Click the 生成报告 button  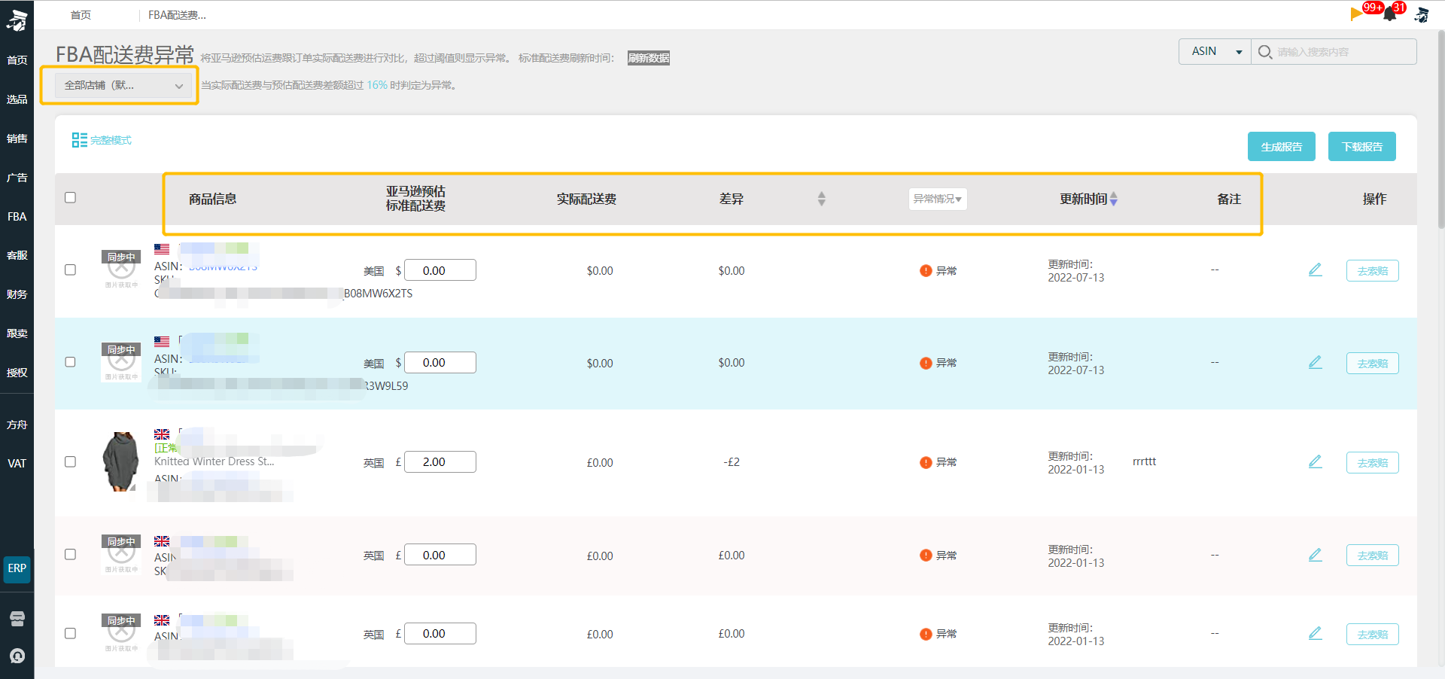click(1281, 147)
